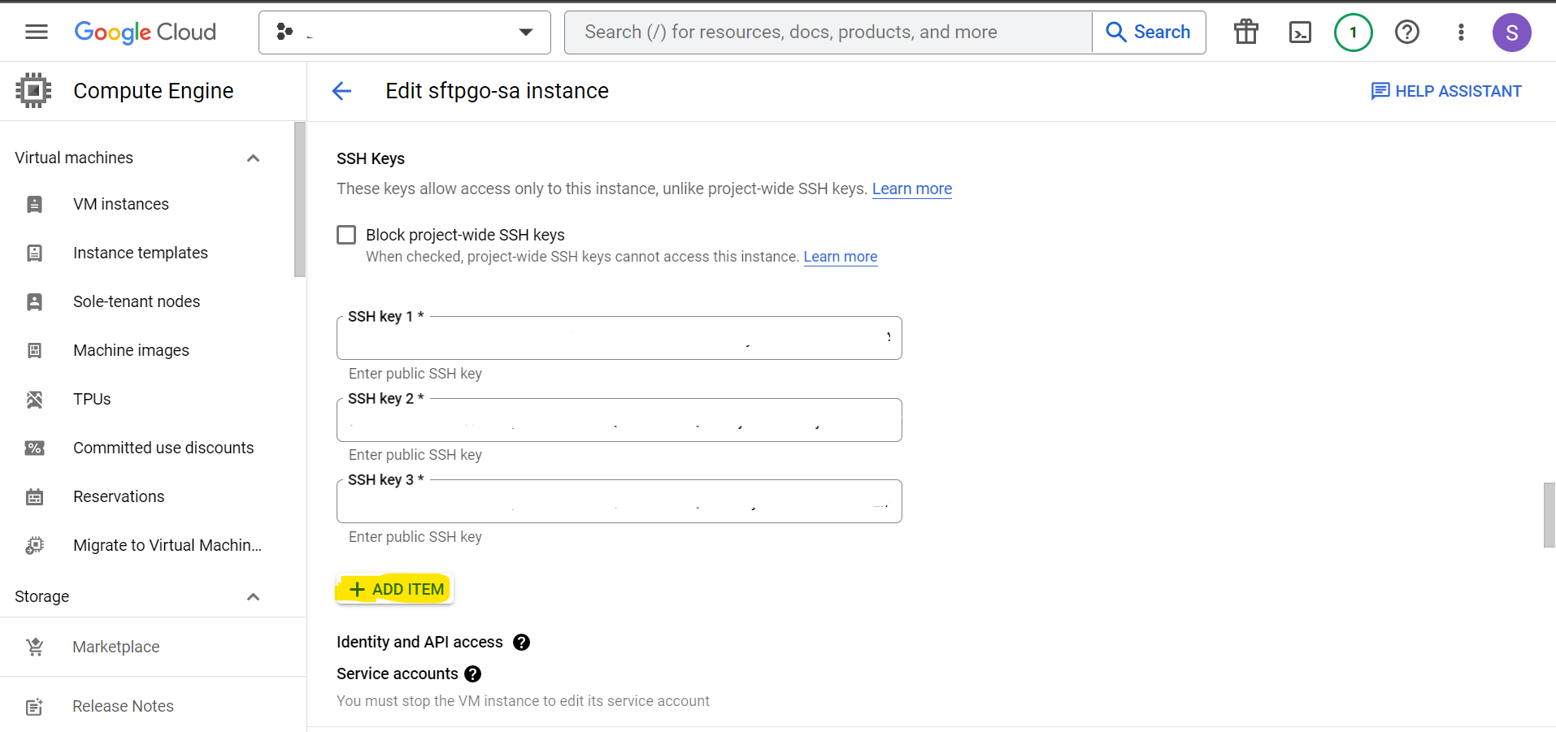Viewport: 1556px width, 732px height.
Task: View the notifications indicator
Action: (1352, 32)
